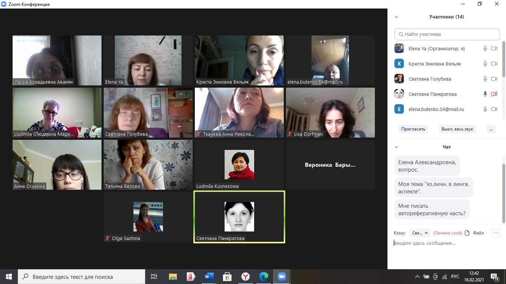Select Светлана Панкратова video tile
The height and width of the screenshot is (284, 506).
239,217
